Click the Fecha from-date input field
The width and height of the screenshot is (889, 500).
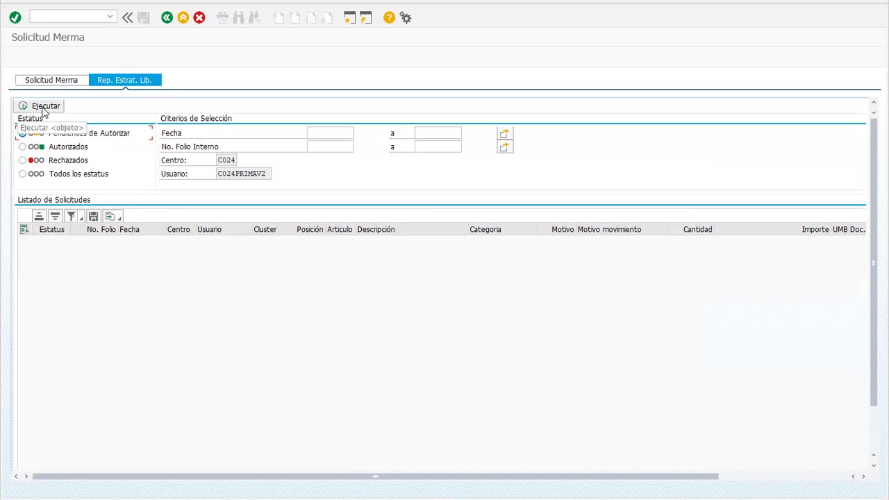tap(330, 133)
